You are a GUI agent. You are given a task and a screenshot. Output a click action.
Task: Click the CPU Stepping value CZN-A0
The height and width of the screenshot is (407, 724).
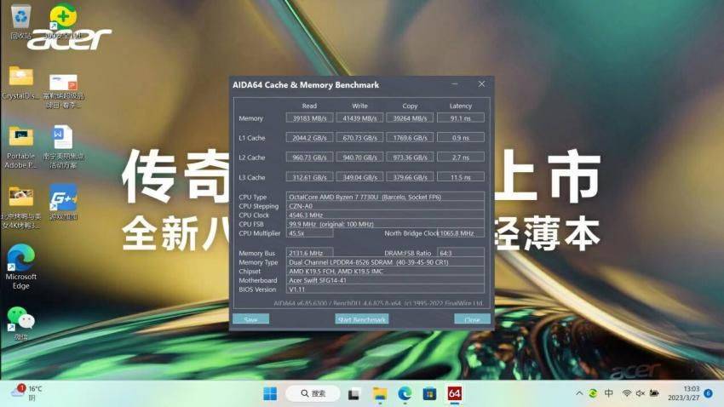pyautogui.click(x=385, y=206)
